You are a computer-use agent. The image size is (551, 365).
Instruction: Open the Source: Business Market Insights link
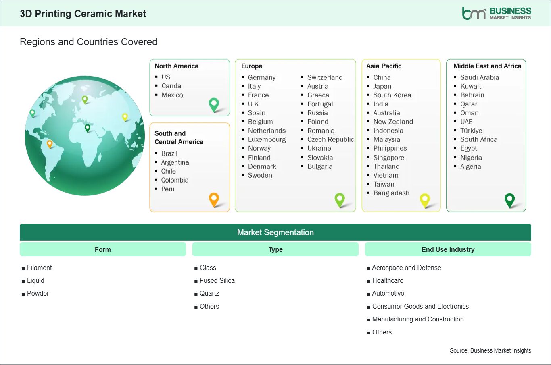(x=490, y=350)
